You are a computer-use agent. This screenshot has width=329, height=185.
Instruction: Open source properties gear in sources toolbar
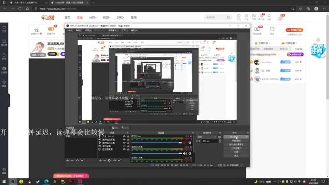109,160
